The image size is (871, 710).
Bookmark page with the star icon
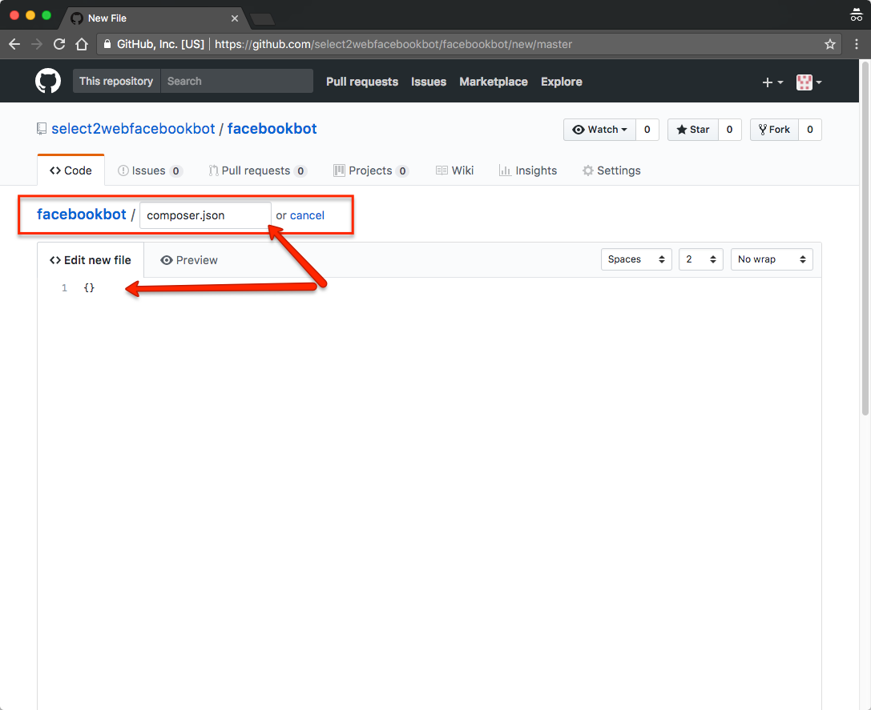pyautogui.click(x=830, y=44)
